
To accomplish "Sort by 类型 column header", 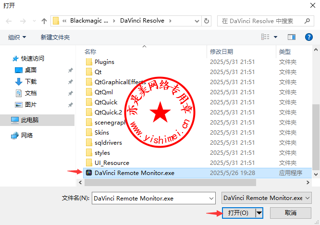I will click(285, 51).
